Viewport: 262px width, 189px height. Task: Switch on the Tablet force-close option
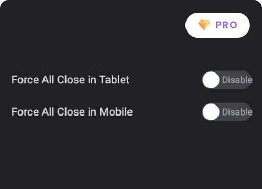click(227, 80)
